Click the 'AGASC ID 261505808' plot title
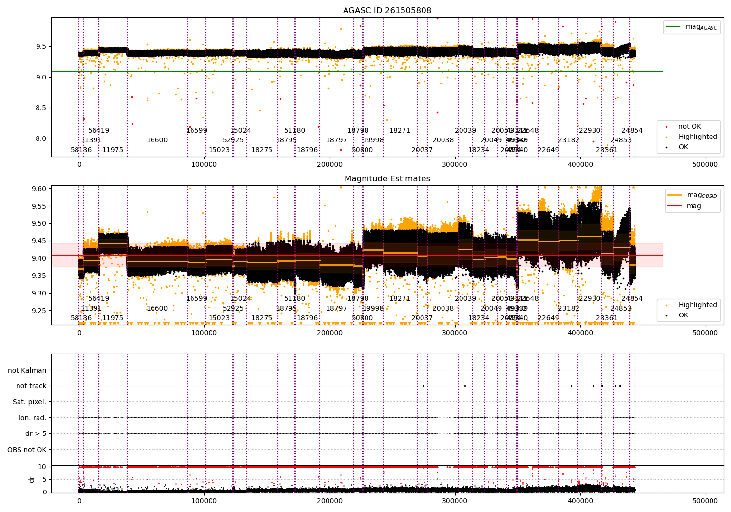The width and height of the screenshot is (731, 512). tap(387, 11)
